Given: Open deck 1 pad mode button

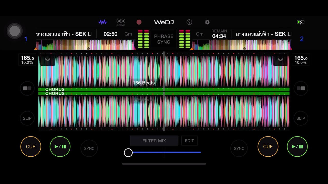Looking at the screenshot, I should click(x=27, y=88).
